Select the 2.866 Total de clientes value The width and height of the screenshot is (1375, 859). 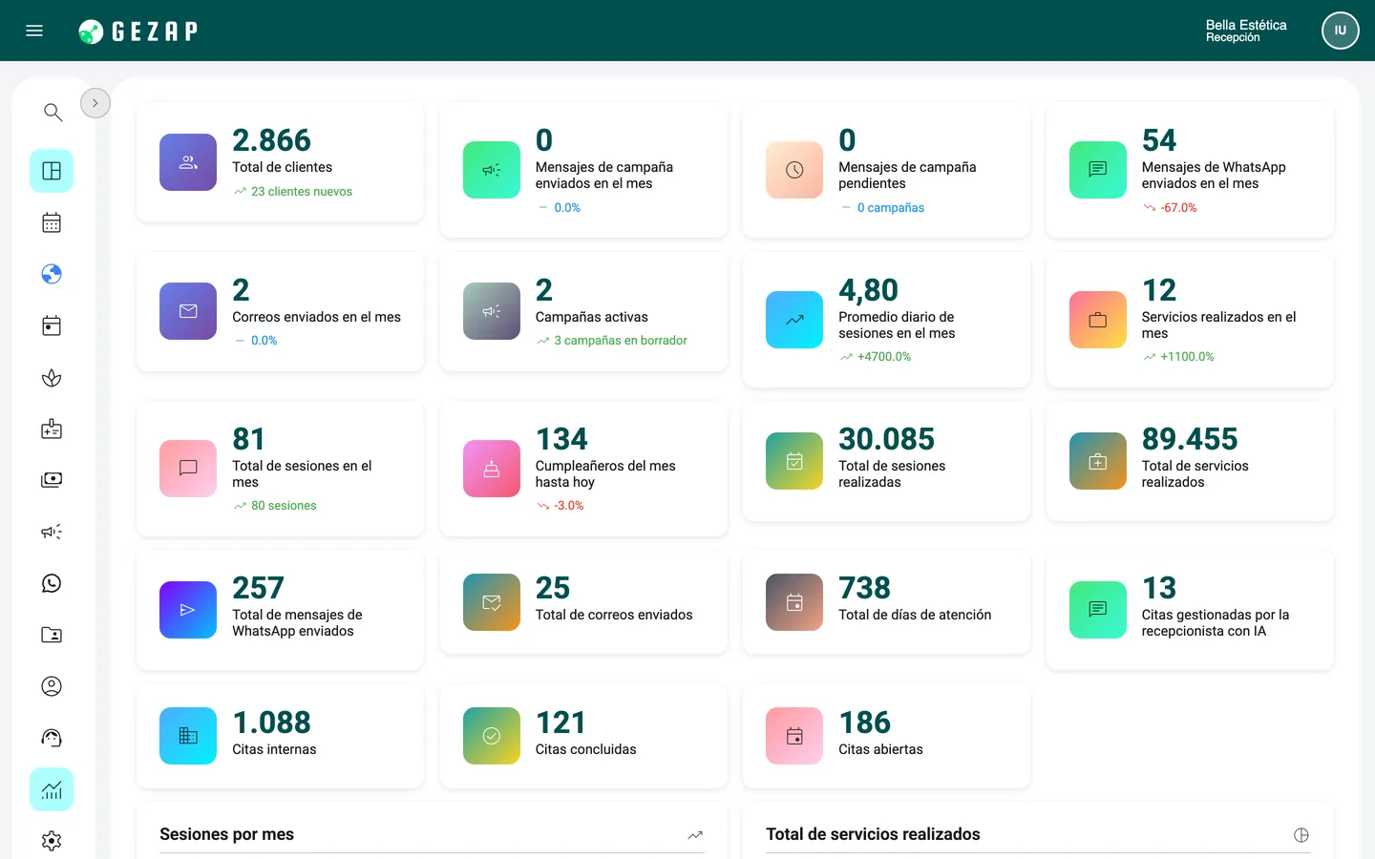click(x=272, y=140)
